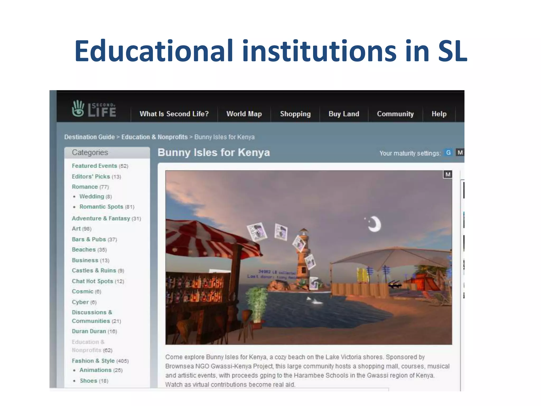The height and width of the screenshot is (406, 541).
Task: Open What Is Second Life? menu
Action: pyautogui.click(x=174, y=114)
